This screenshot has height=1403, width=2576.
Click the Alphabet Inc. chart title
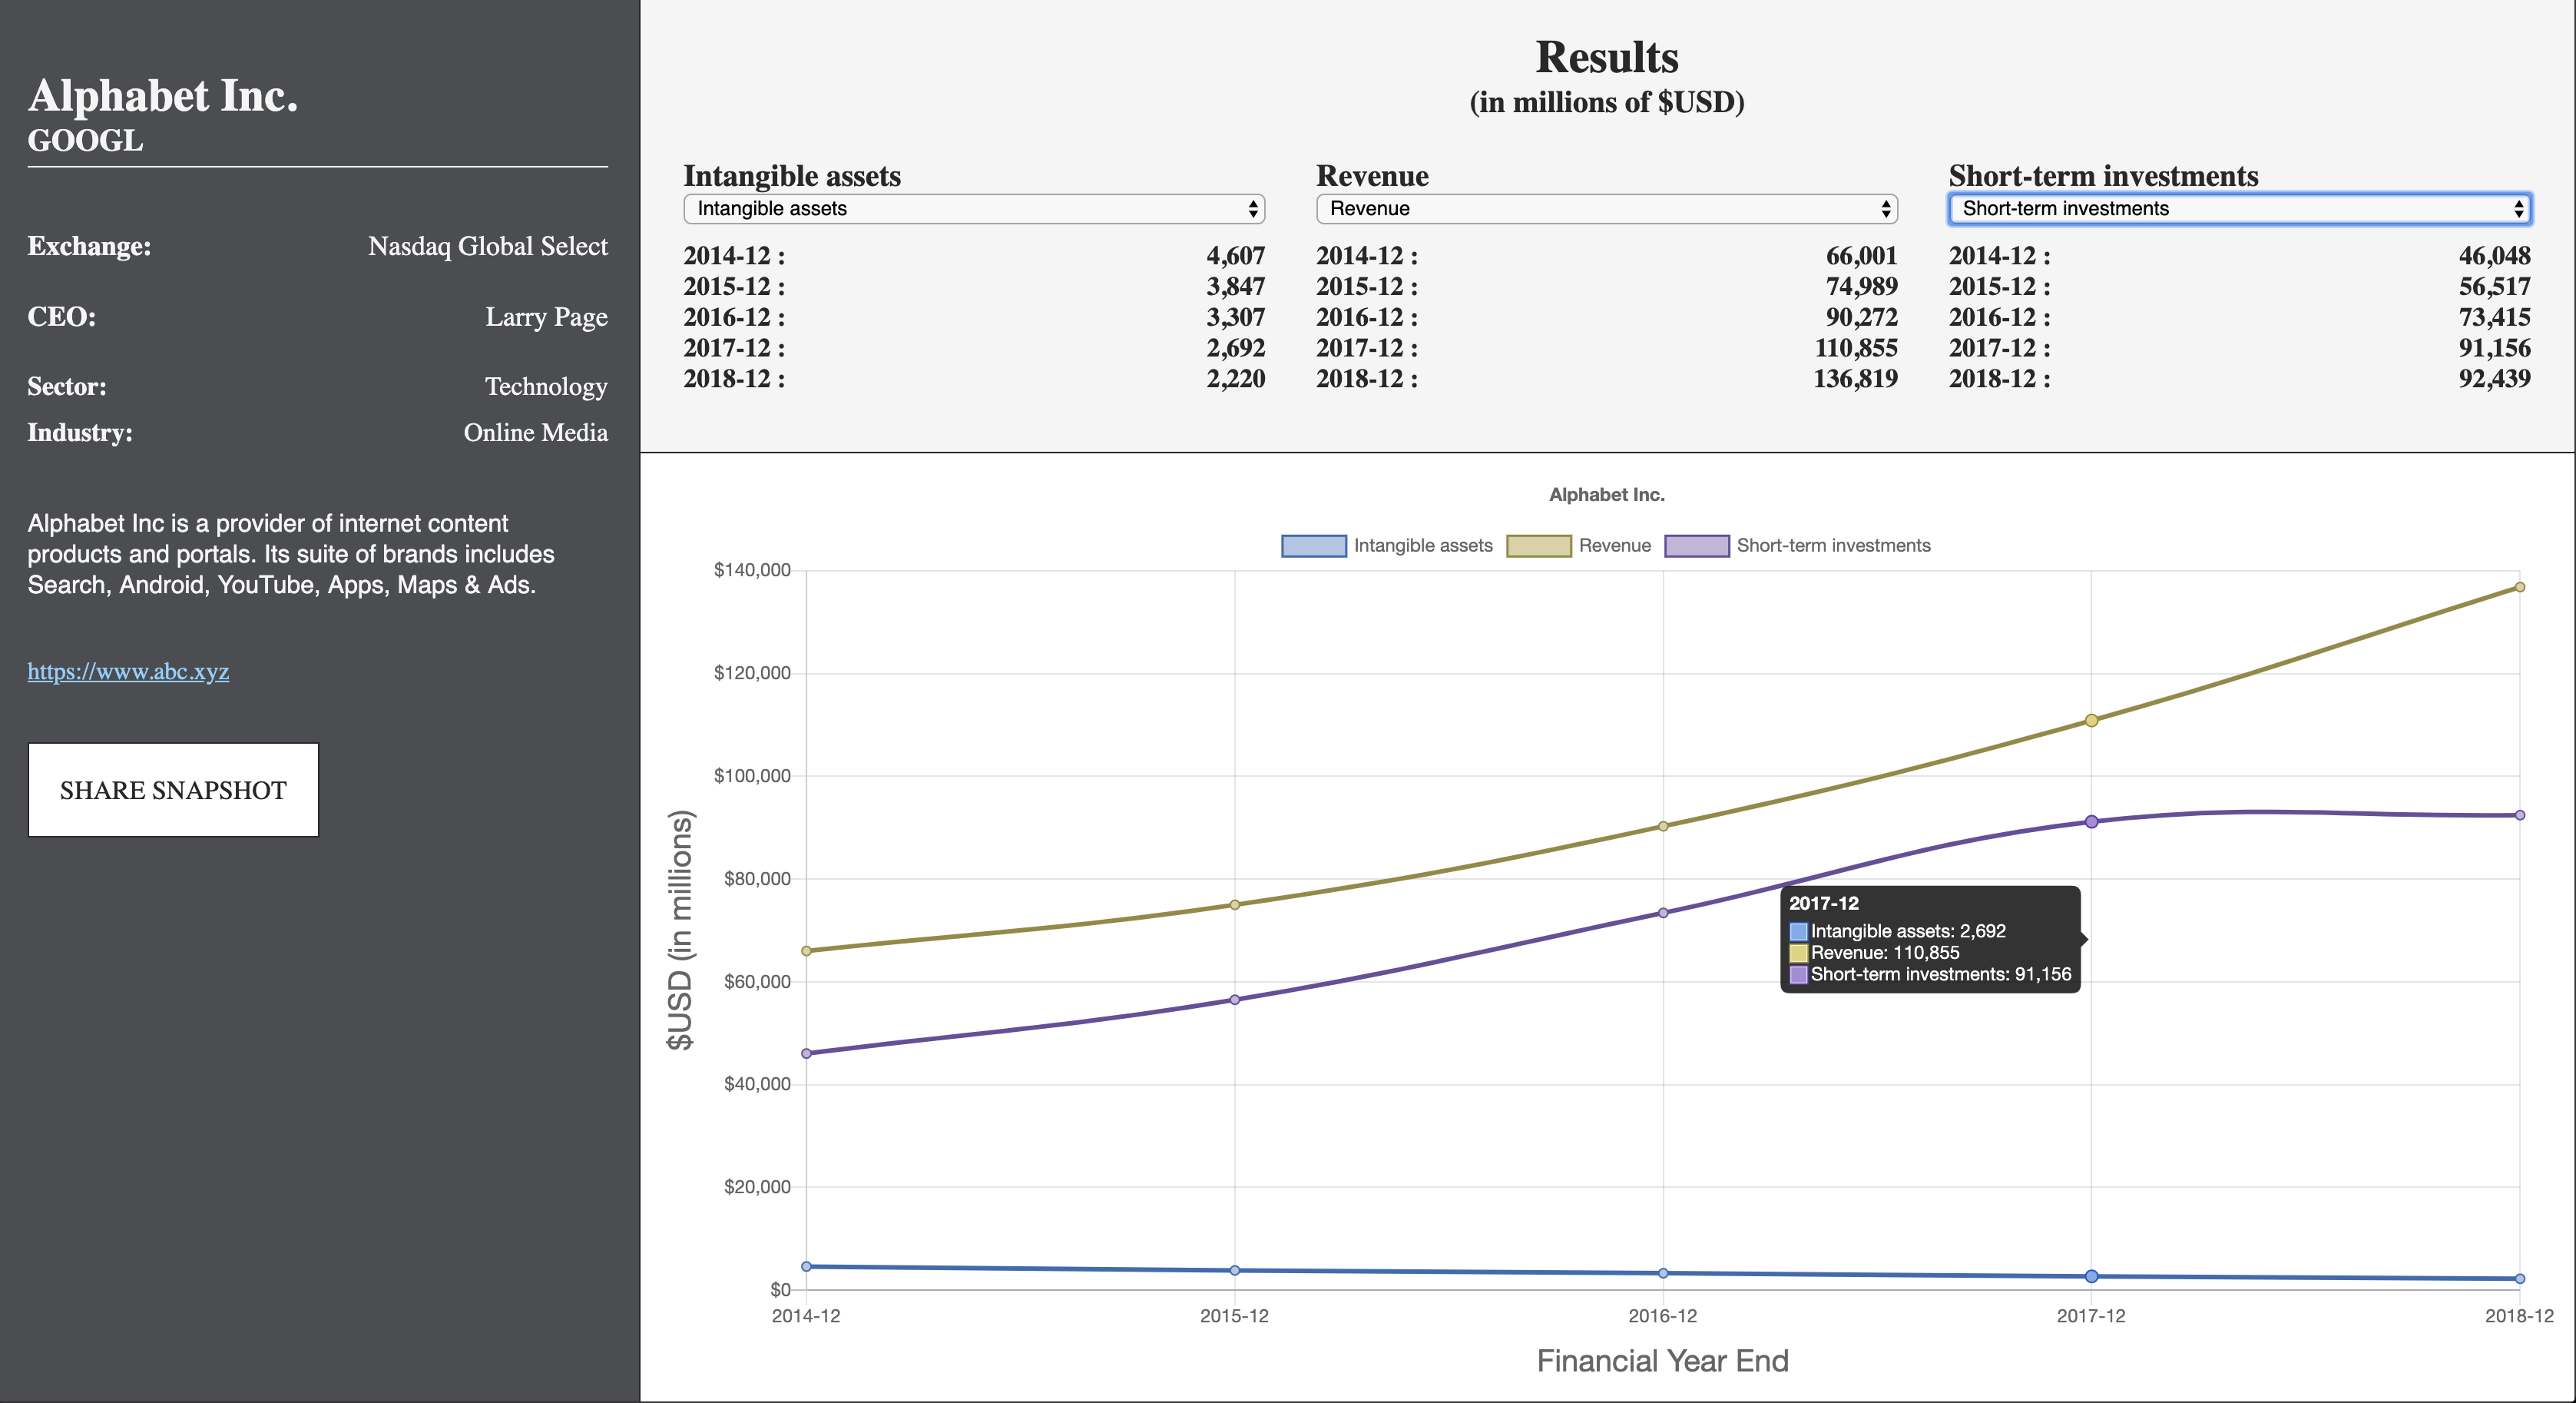[1606, 494]
